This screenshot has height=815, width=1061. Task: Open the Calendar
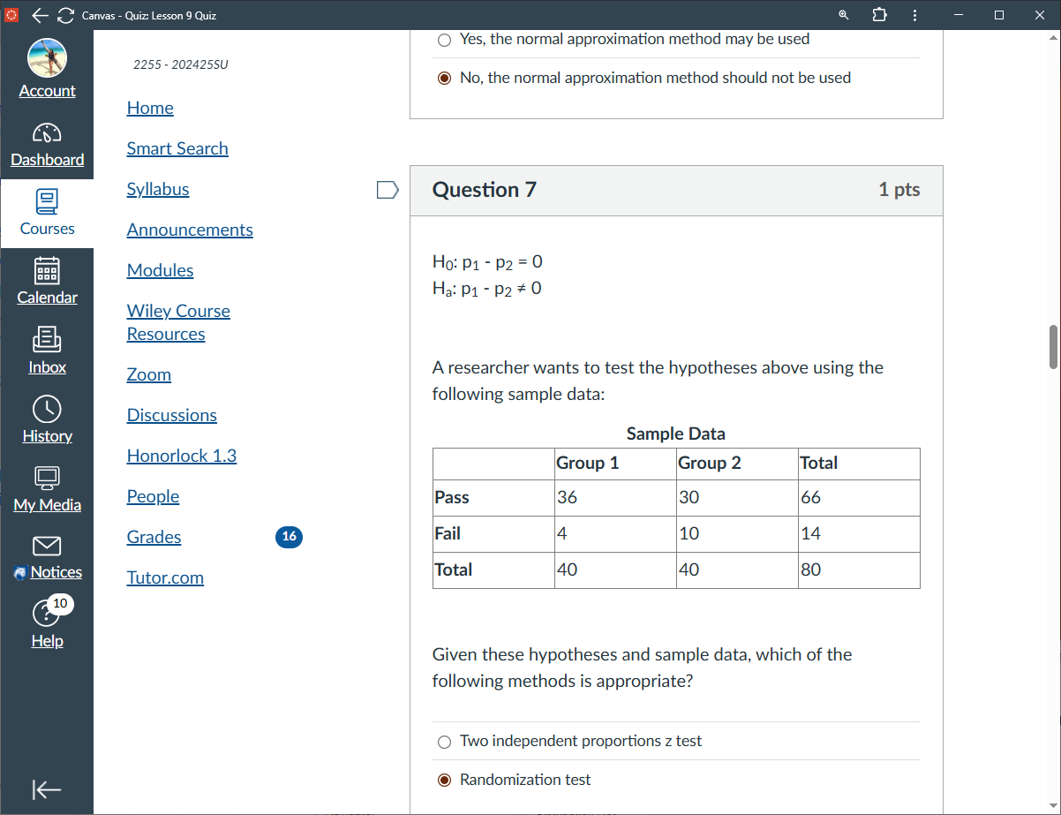click(x=47, y=282)
